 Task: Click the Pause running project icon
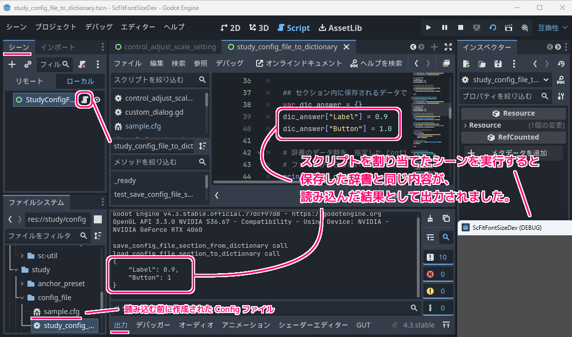pos(444,28)
